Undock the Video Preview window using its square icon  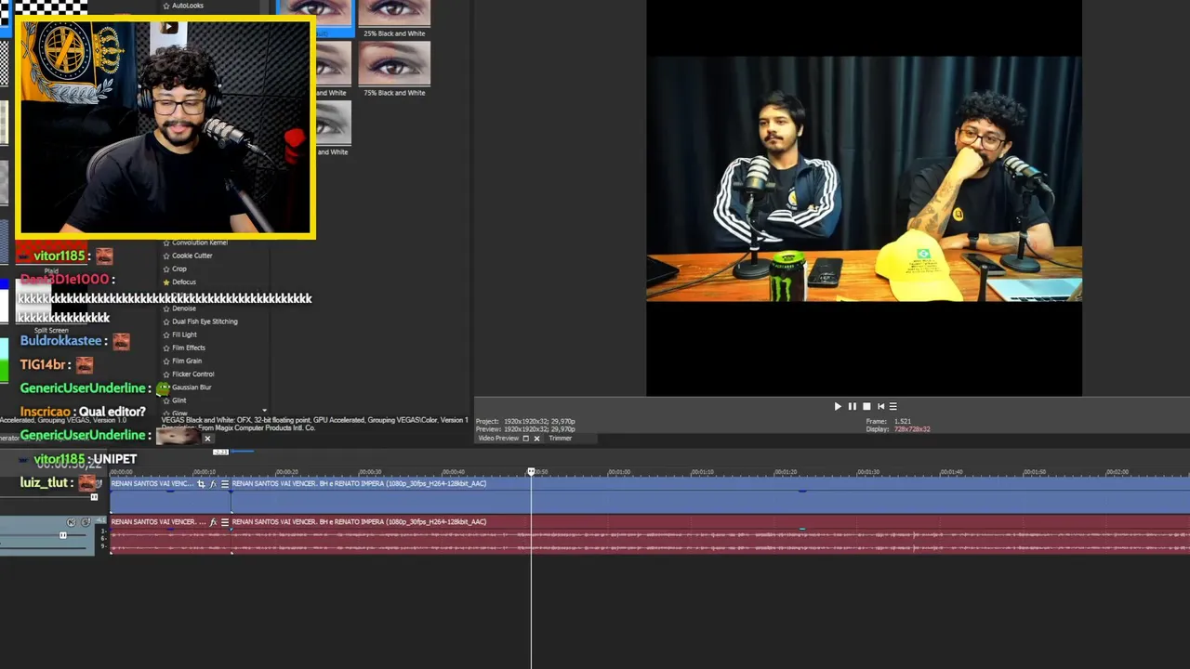[x=525, y=439]
